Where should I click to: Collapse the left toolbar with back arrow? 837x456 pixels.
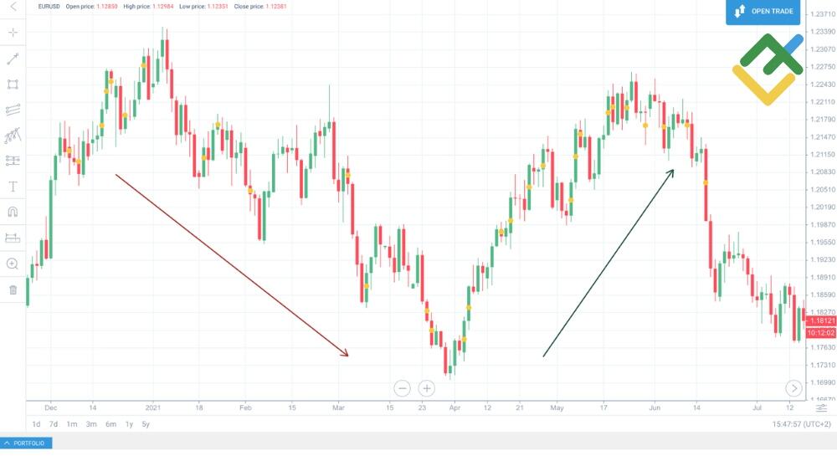(x=13, y=7)
